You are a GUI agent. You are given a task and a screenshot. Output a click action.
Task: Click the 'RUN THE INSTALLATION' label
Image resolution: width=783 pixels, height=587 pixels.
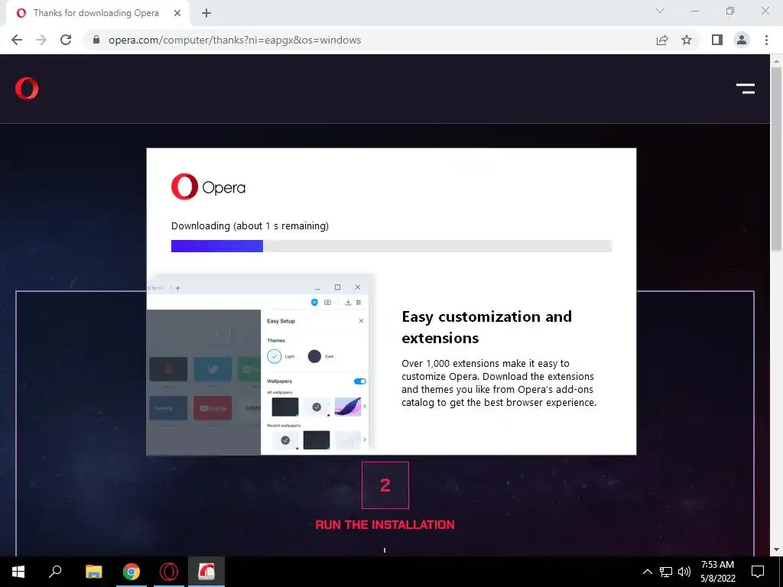tap(385, 524)
